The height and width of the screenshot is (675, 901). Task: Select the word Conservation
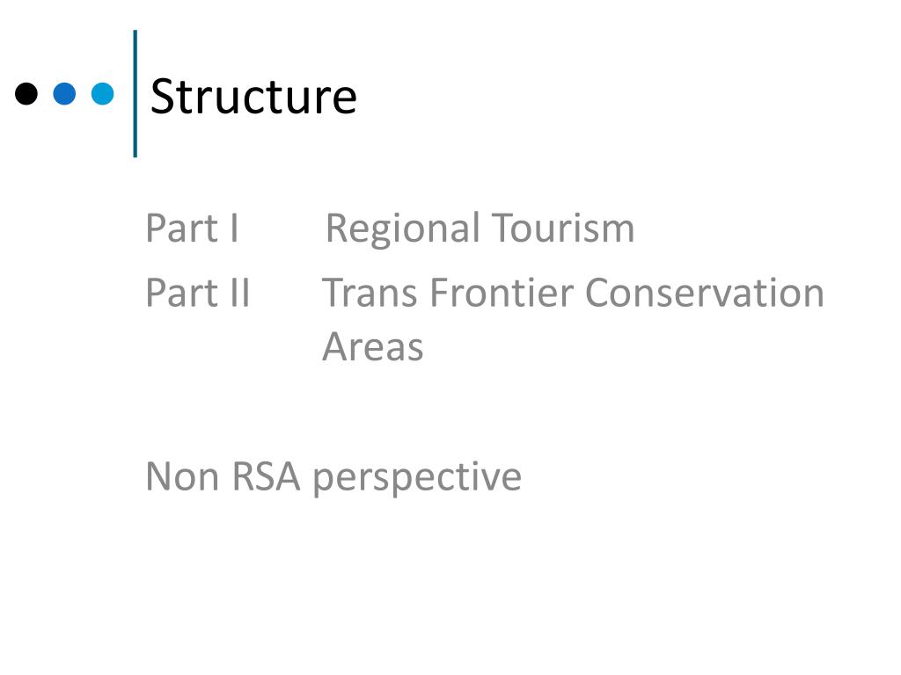tap(705, 293)
